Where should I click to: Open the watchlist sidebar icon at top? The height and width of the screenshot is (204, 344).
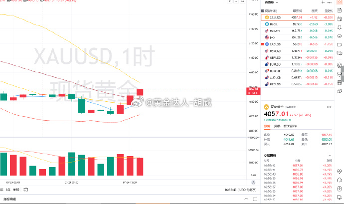tap(340, 2)
